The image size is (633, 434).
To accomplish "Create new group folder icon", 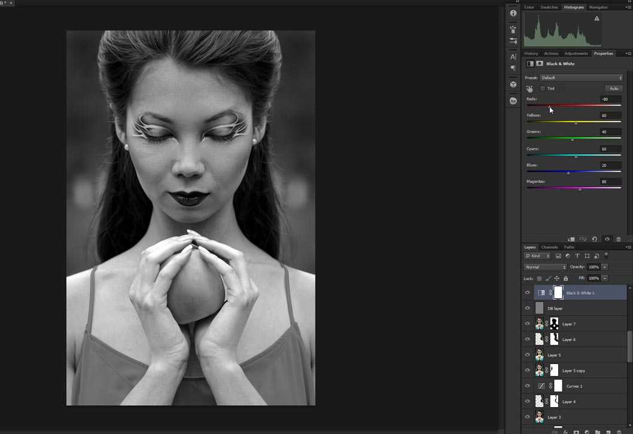I will [x=597, y=432].
